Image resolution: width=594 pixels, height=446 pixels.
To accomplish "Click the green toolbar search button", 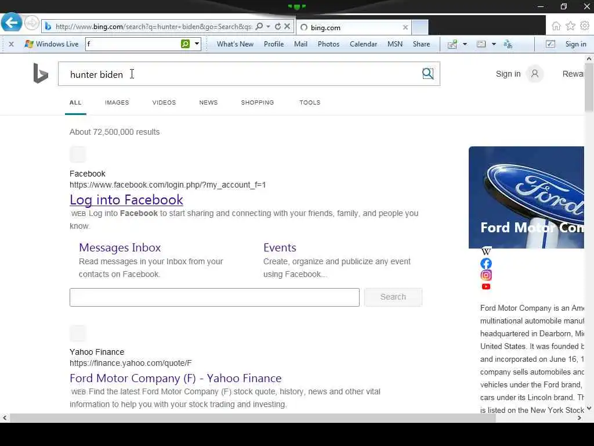I will coord(185,44).
